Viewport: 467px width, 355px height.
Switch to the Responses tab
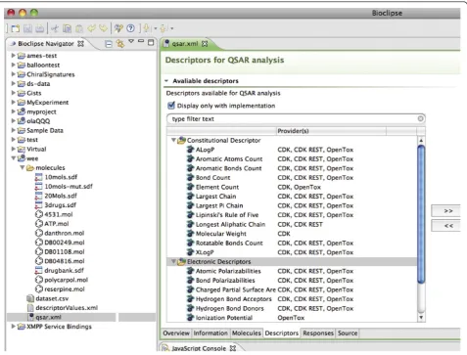(x=318, y=333)
